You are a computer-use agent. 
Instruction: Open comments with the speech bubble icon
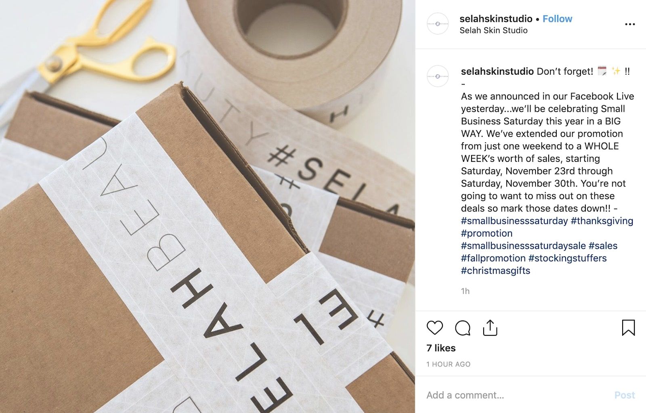463,328
